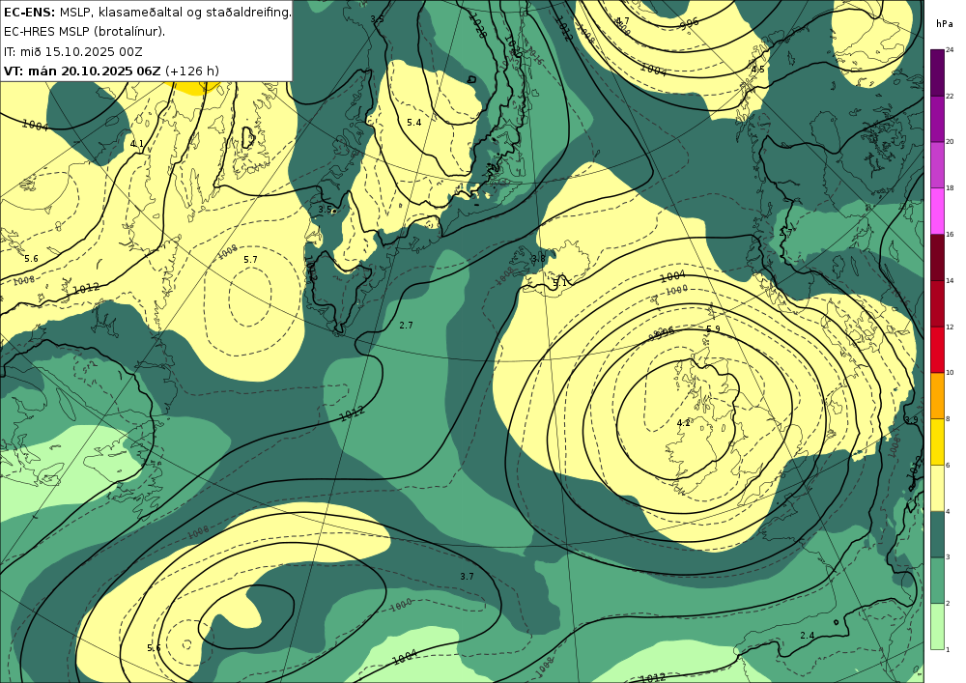
Task: Click the spread value 2.4 near the bottom right
Action: (x=807, y=636)
